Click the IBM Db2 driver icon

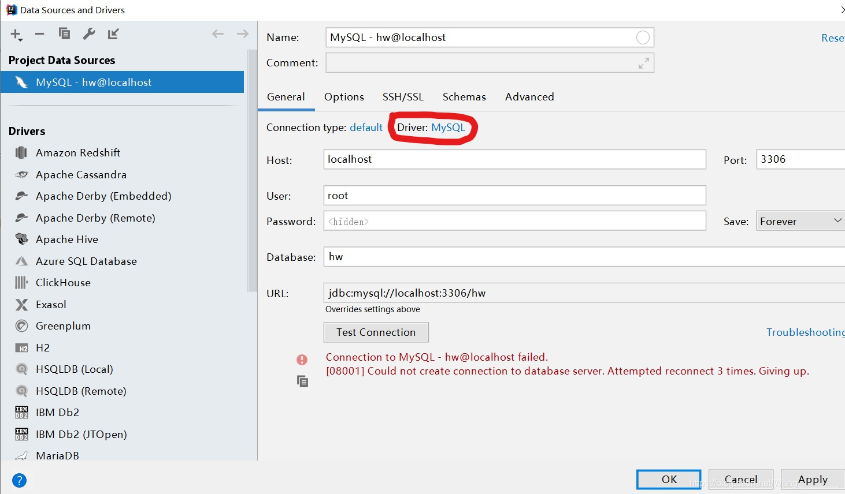(21, 412)
